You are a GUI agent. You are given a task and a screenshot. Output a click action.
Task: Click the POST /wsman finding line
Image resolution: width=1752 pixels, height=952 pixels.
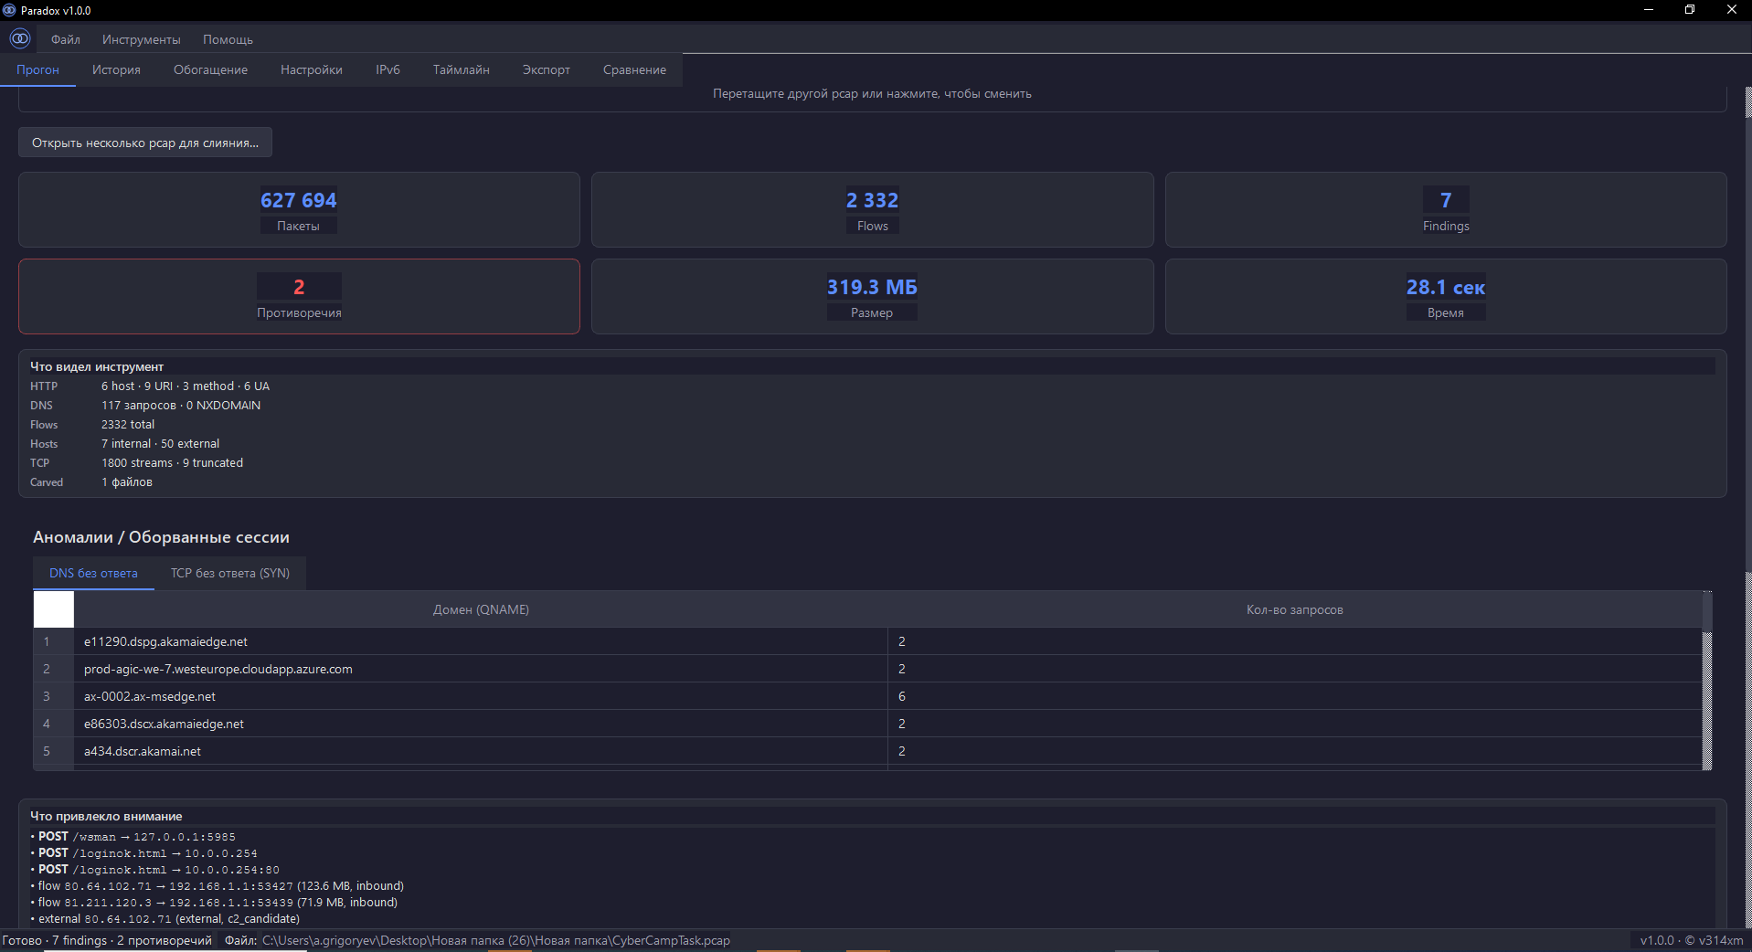click(133, 837)
